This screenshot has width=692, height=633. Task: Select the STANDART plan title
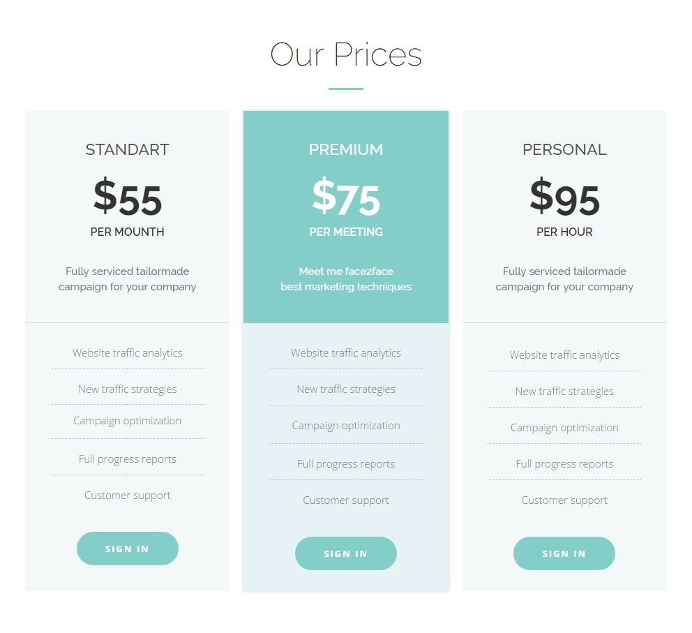(128, 149)
